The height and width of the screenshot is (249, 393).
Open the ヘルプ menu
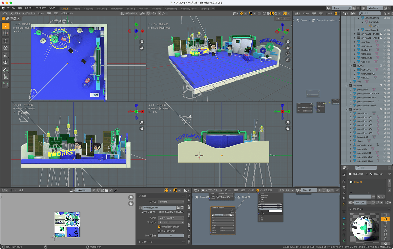pyautogui.click(x=52, y=8)
